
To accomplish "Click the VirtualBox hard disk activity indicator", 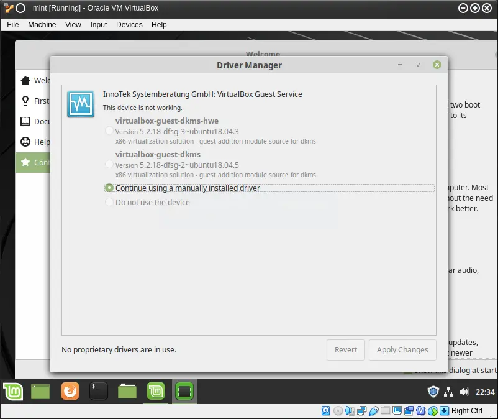I will (325, 411).
